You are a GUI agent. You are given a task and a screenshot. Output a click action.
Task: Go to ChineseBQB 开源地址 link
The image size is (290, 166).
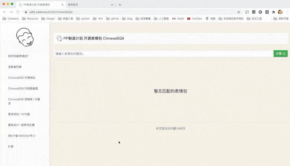(x=22, y=78)
